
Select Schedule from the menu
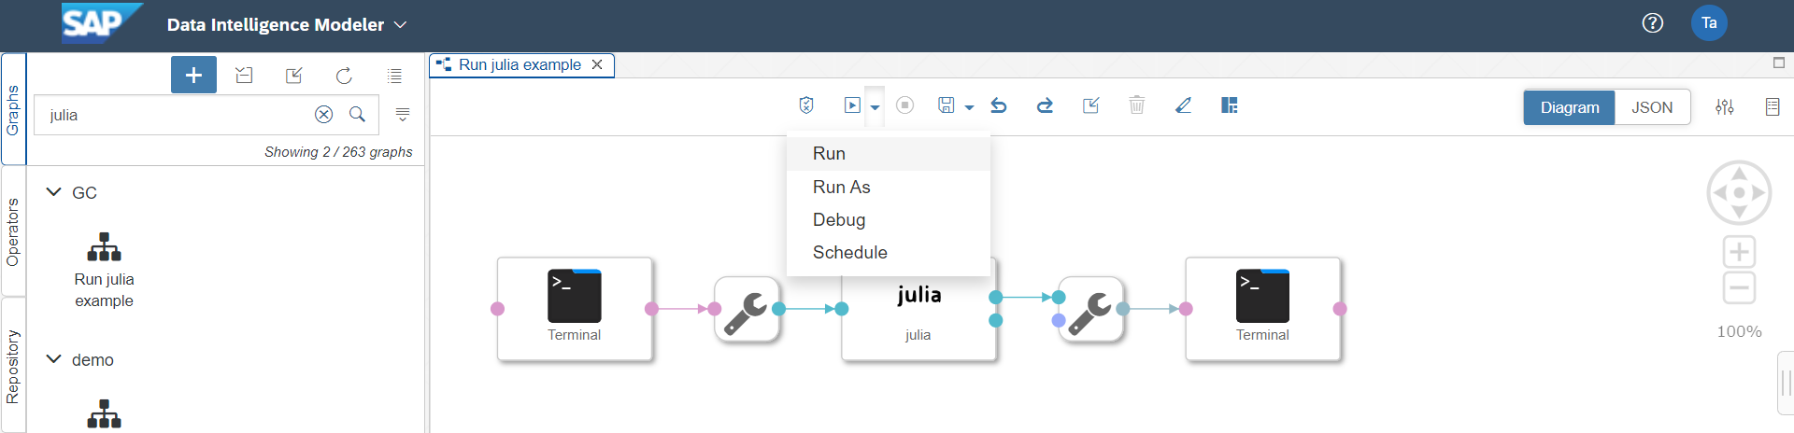(889, 252)
